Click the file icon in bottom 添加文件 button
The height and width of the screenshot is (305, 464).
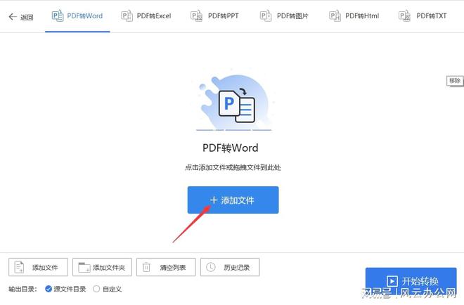click(19, 267)
